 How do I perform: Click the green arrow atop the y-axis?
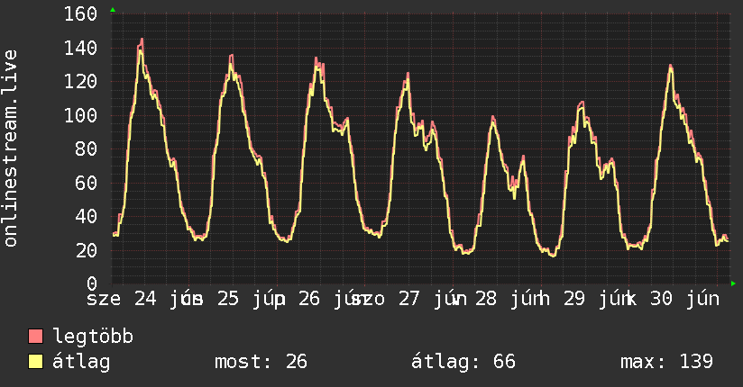click(x=113, y=10)
